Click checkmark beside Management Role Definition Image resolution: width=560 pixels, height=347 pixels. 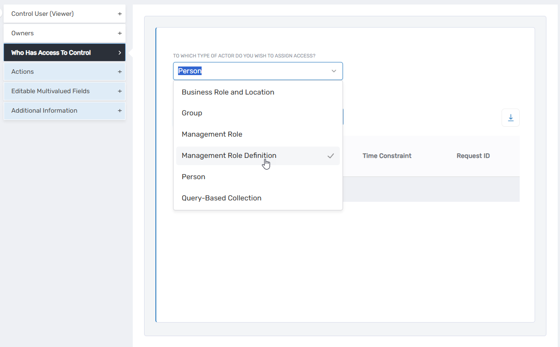pos(331,156)
